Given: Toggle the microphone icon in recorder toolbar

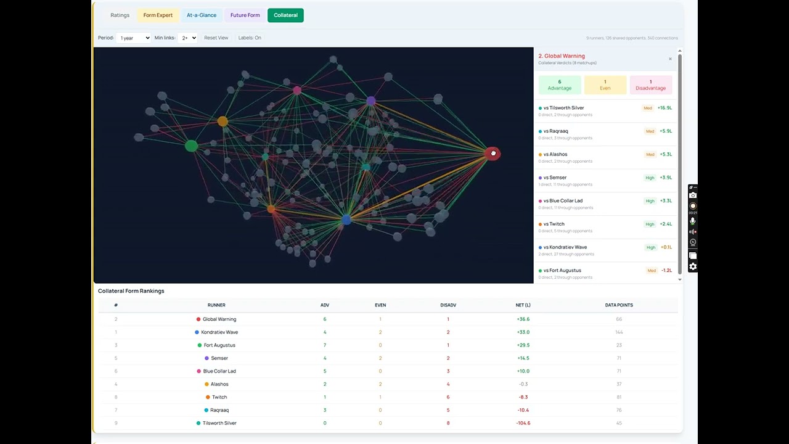Looking at the screenshot, I should tap(693, 221).
